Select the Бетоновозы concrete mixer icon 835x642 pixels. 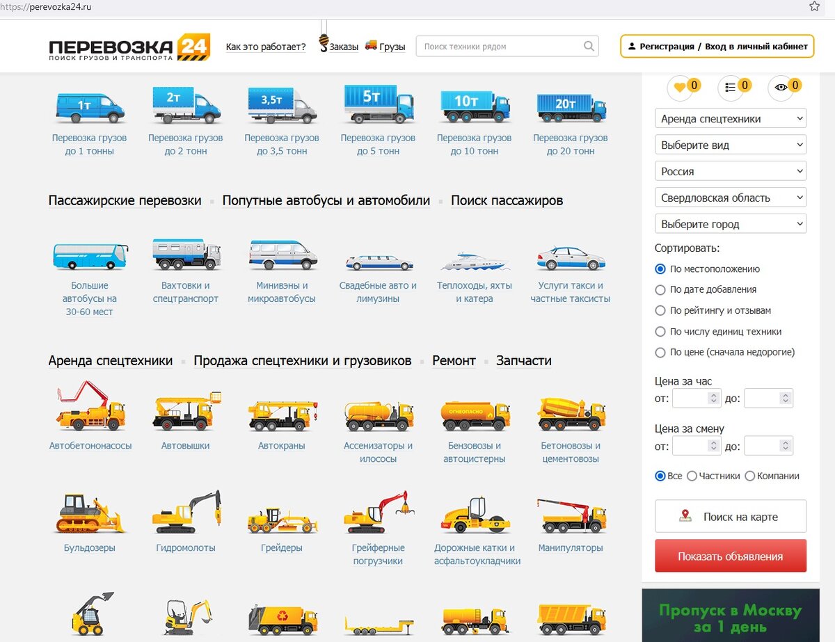(571, 414)
